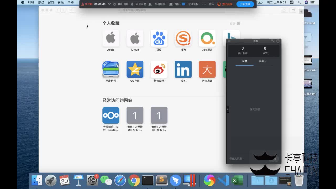Open Siri from the menu bar
This screenshot has width=336, height=189.
click(x=306, y=2)
